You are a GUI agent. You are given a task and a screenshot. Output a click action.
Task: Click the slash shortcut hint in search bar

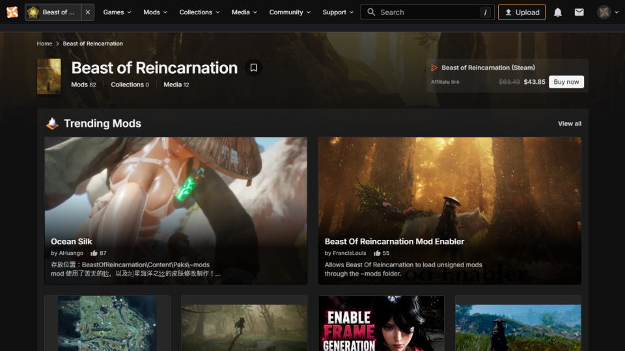[x=485, y=12]
